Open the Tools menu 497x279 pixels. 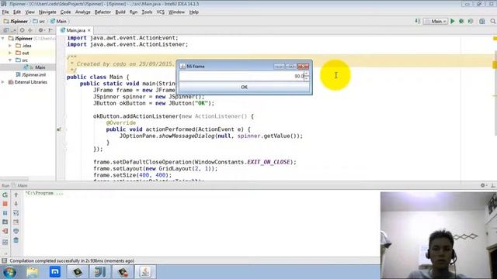(147, 12)
